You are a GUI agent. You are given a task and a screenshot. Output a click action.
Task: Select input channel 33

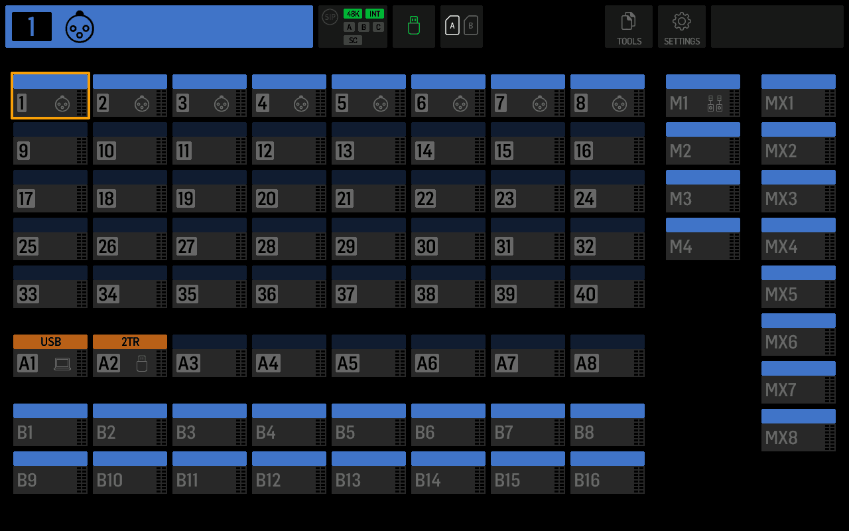click(50, 287)
